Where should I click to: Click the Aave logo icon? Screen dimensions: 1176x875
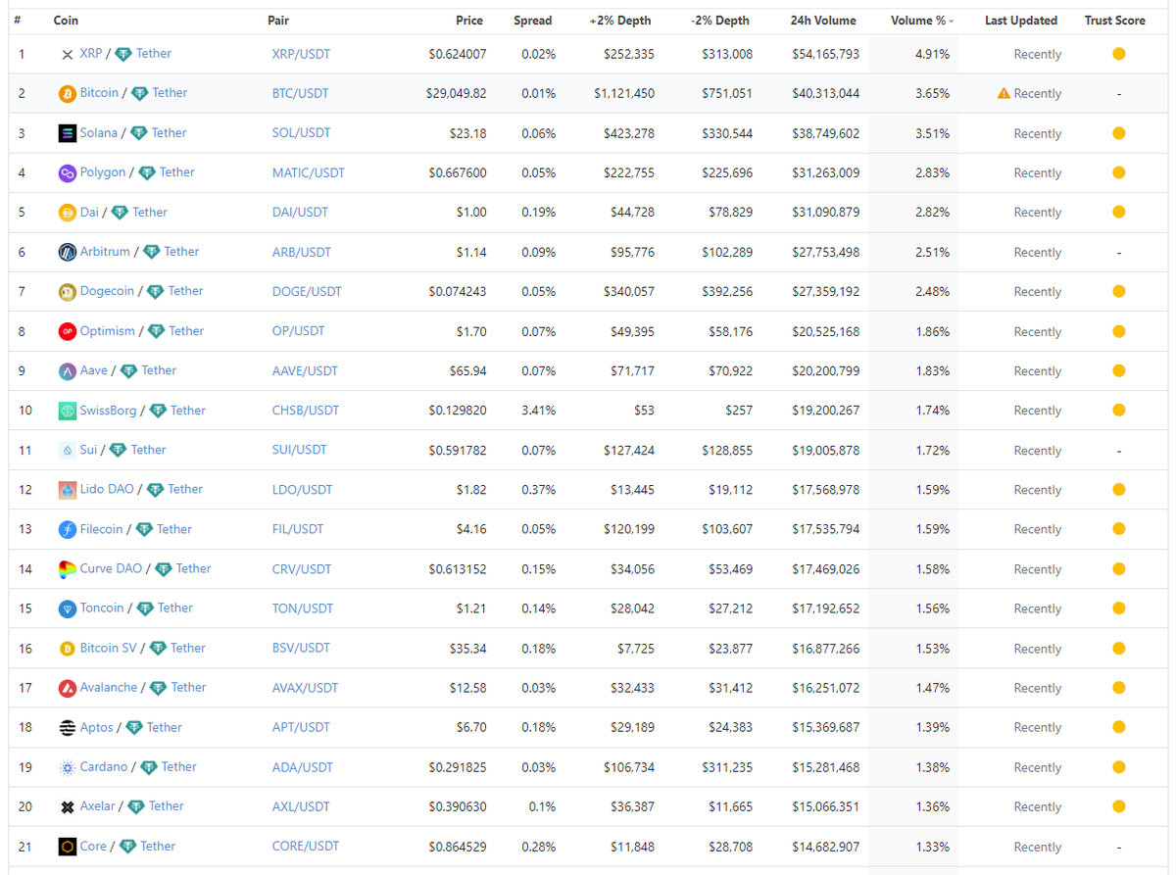click(67, 371)
